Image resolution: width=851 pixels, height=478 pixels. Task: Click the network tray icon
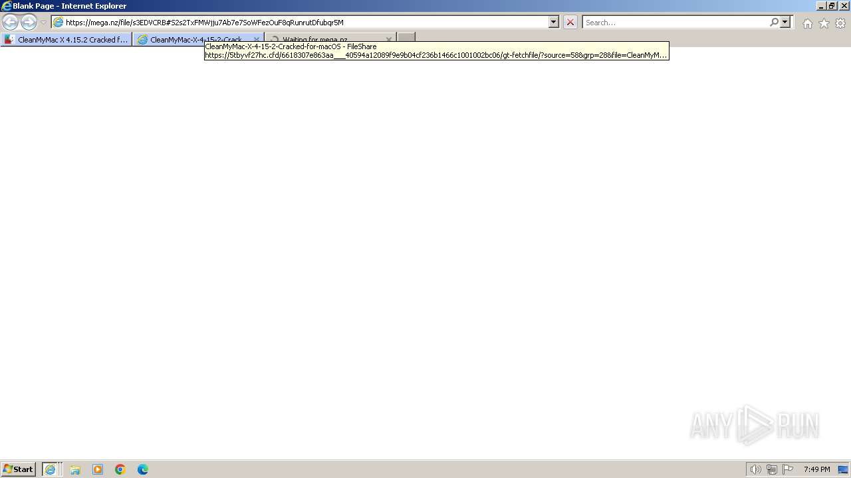(772, 469)
